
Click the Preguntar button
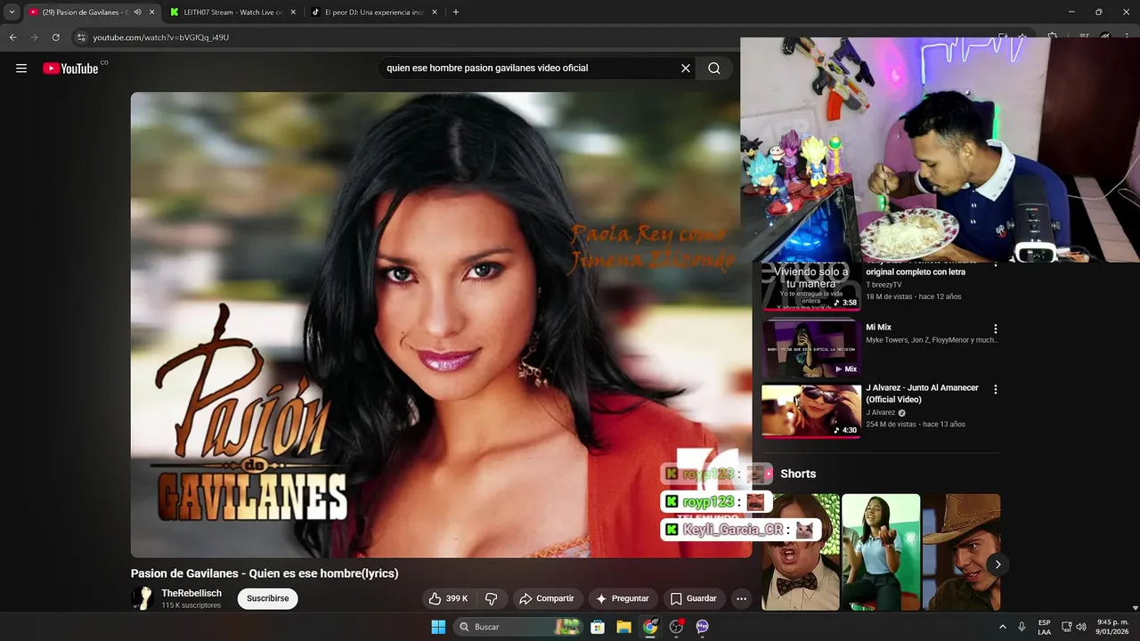(x=623, y=599)
